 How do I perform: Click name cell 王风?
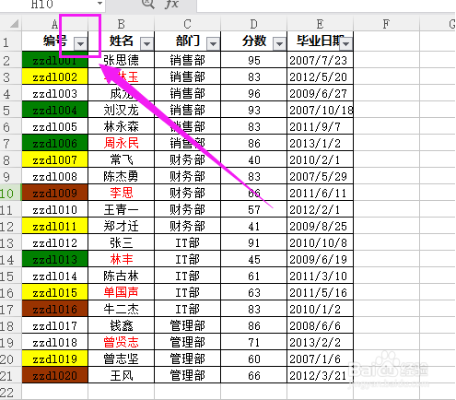pyautogui.click(x=122, y=376)
